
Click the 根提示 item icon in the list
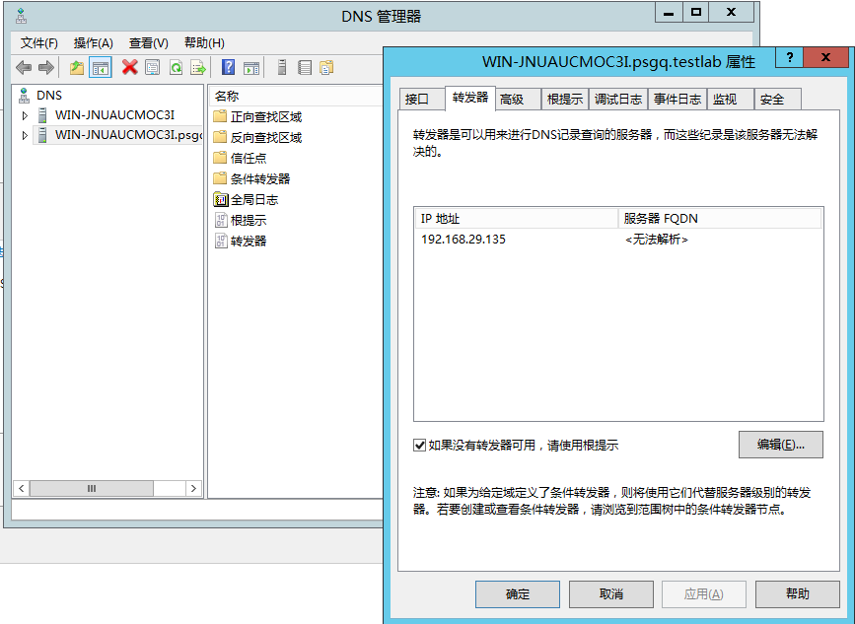pos(221,220)
